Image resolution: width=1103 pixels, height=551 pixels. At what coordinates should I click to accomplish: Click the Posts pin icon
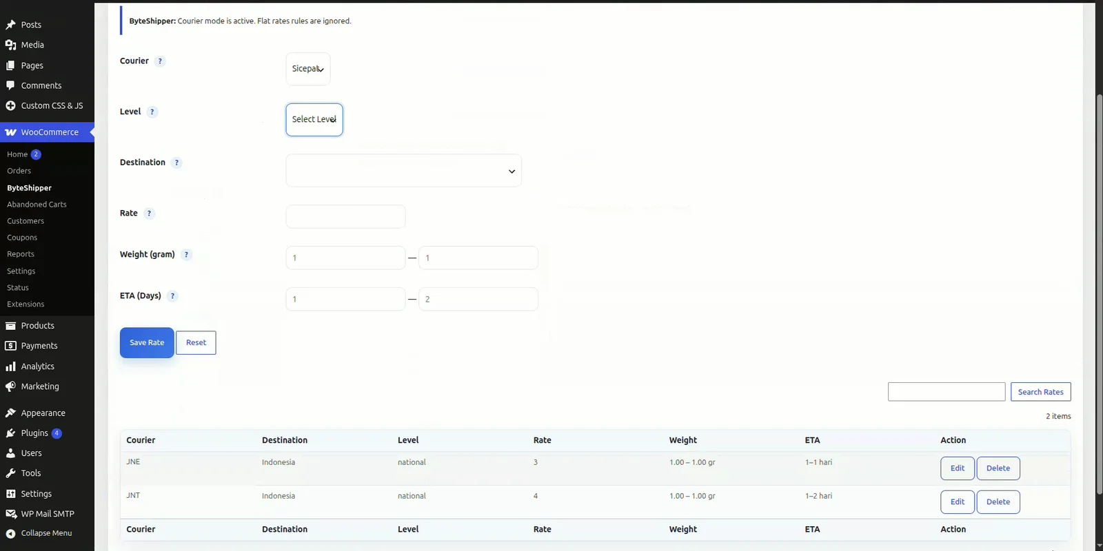[x=10, y=25]
